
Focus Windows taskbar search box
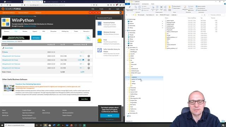click(19, 125)
